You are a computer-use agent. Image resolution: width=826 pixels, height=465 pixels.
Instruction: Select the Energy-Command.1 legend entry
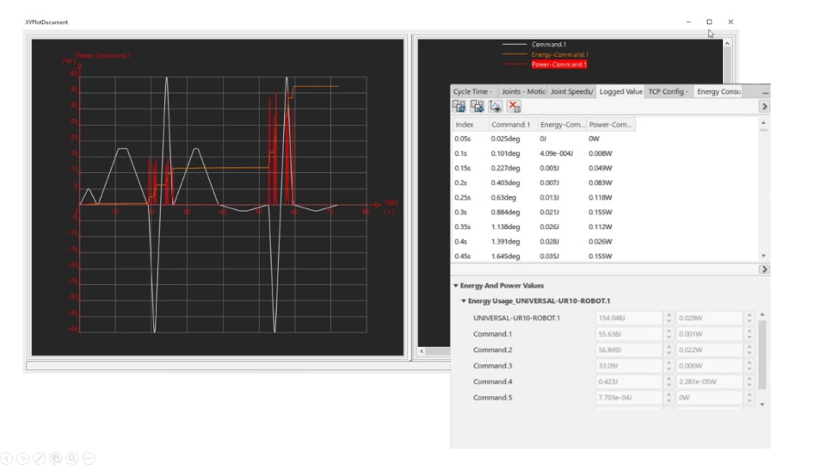click(559, 54)
